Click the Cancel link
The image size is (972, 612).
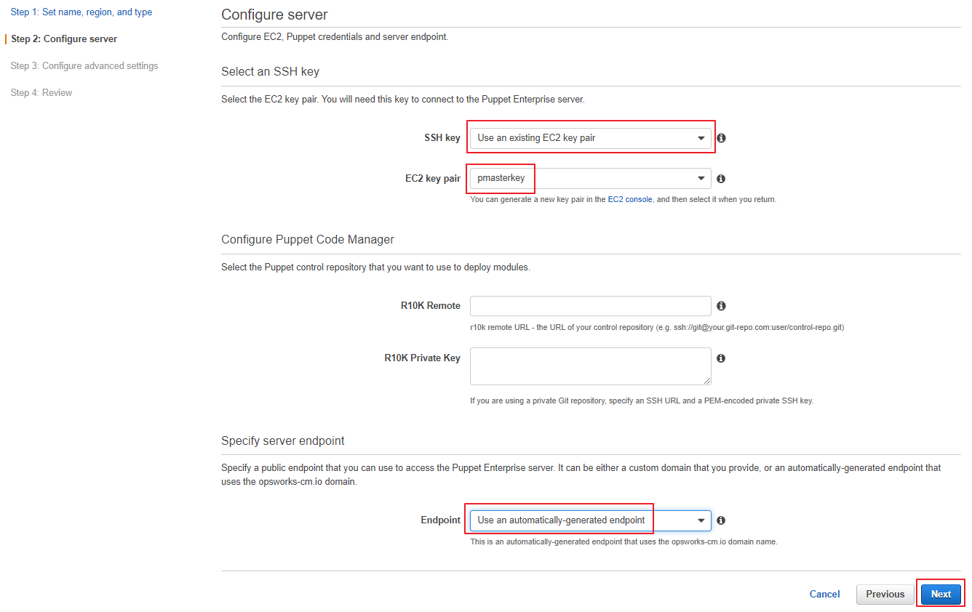[x=825, y=594]
